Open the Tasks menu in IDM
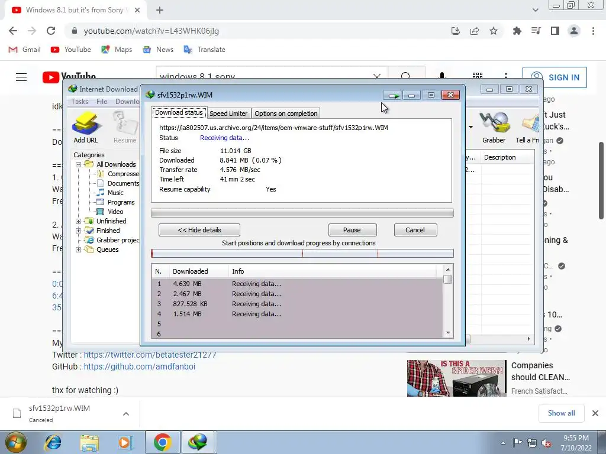The height and width of the screenshot is (454, 606). pyautogui.click(x=80, y=102)
